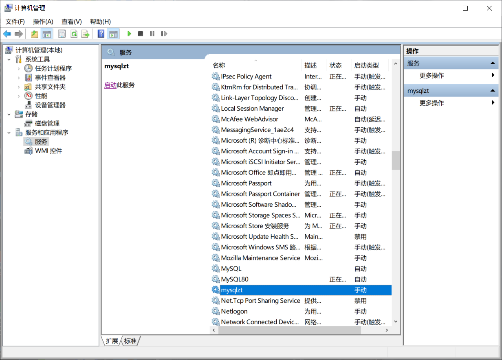Start service with green play button
The width and height of the screenshot is (502, 360).
coord(129,34)
